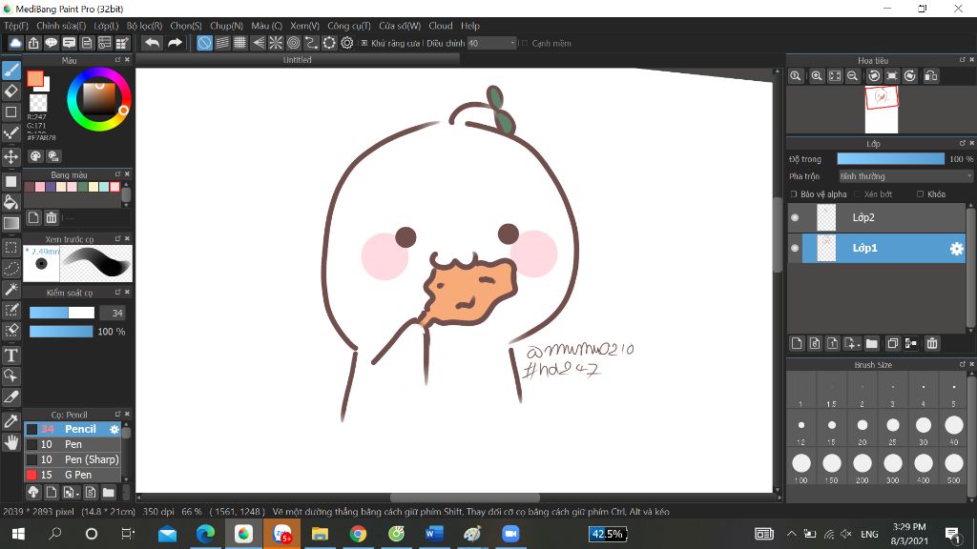Toggle visibility of layer Lớp1
The width and height of the screenshot is (977, 549).
click(795, 248)
